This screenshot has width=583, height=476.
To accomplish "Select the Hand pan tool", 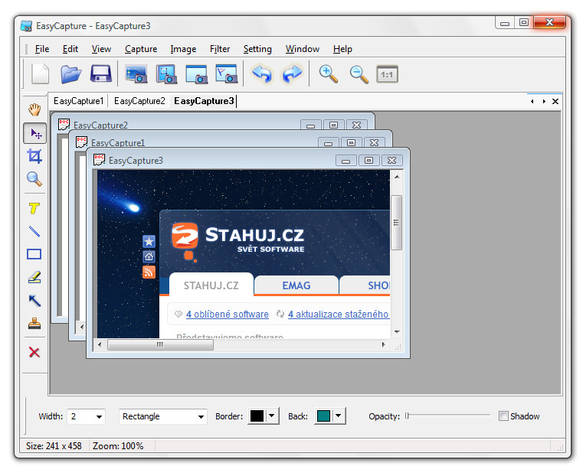I will point(34,110).
